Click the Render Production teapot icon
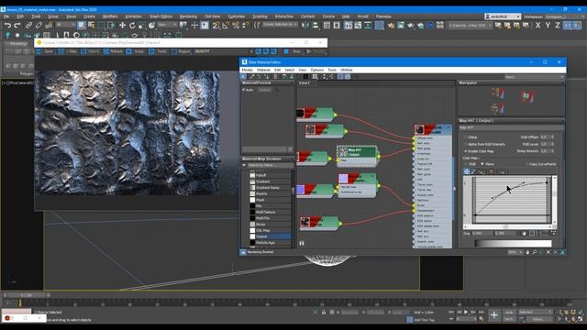The width and height of the screenshot is (587, 330). (411, 26)
